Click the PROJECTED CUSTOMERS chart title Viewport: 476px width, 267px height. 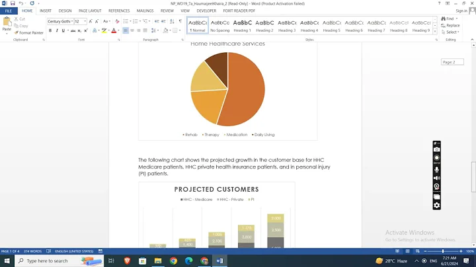[216, 189]
